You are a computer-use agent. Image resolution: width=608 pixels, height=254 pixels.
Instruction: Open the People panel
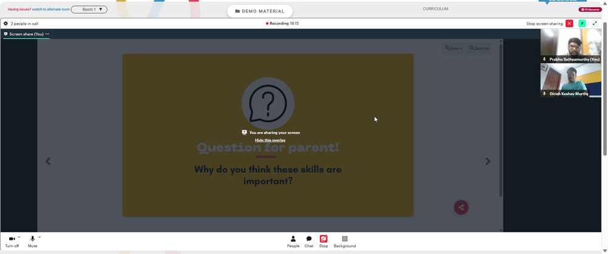coord(293,242)
